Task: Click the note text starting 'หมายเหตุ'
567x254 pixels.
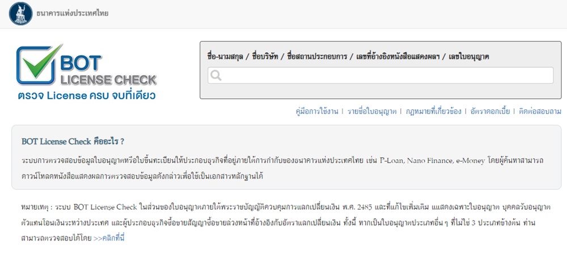Action: click(x=286, y=223)
